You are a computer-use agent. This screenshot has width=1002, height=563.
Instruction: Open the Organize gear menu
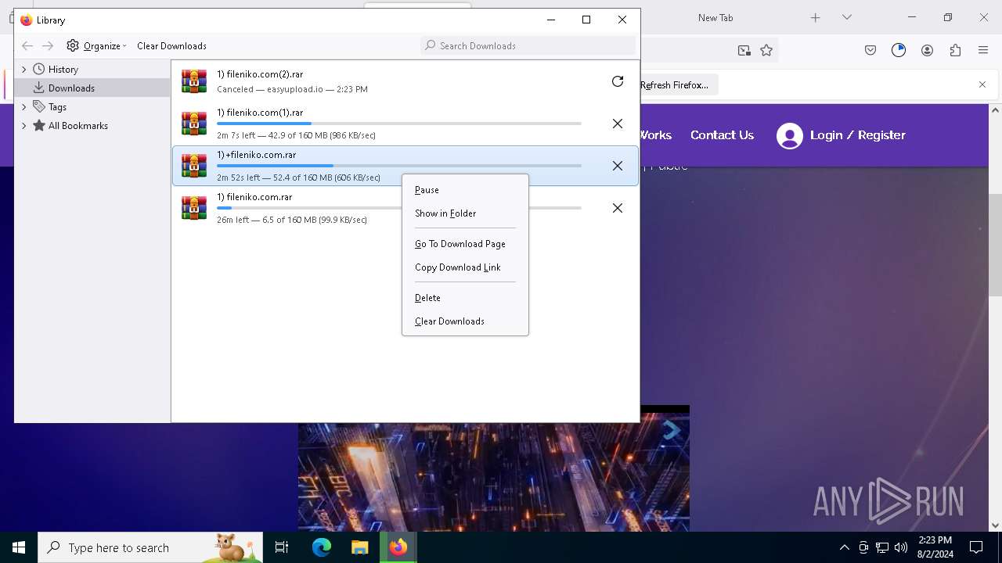(96, 46)
